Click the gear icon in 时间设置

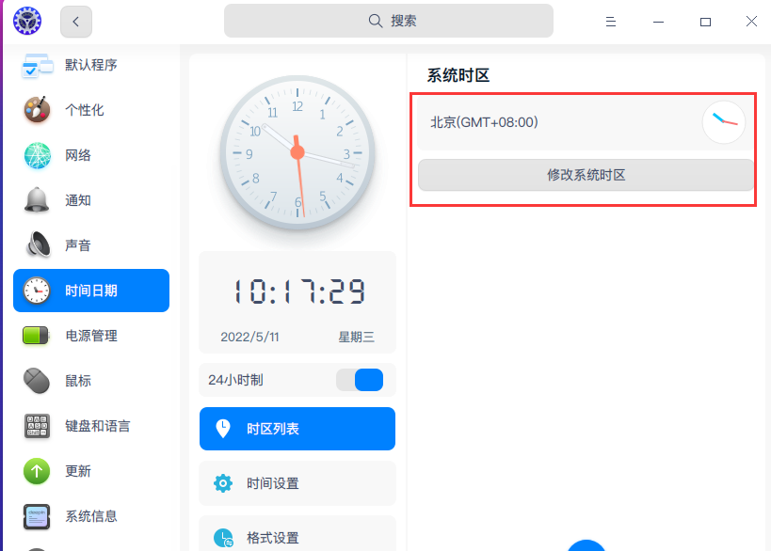[223, 483]
